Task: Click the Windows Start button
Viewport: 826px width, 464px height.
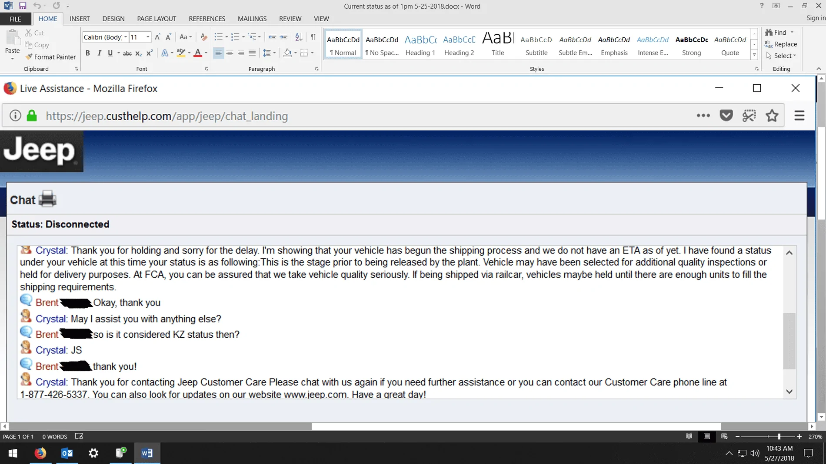Action: click(x=13, y=453)
